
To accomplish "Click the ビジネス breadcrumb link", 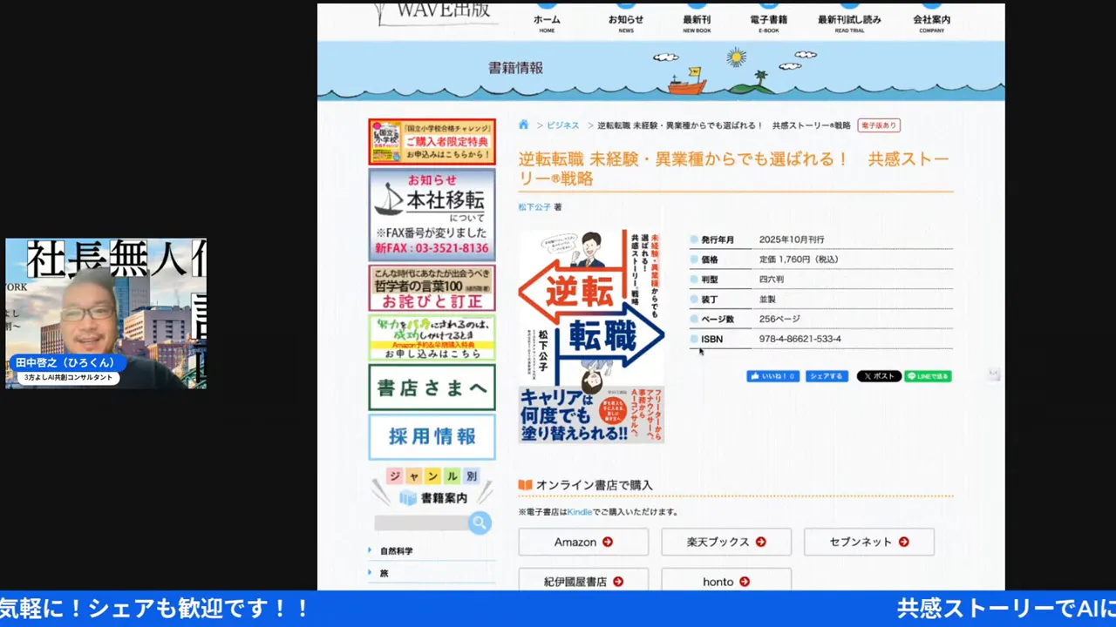I will pyautogui.click(x=562, y=125).
